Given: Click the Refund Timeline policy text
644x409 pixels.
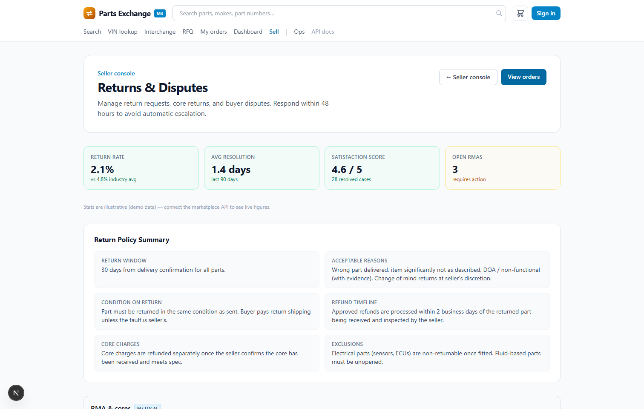Looking at the screenshot, I should pos(431,316).
